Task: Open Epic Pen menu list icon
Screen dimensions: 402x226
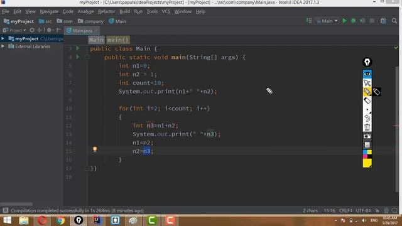Action: point(367,145)
